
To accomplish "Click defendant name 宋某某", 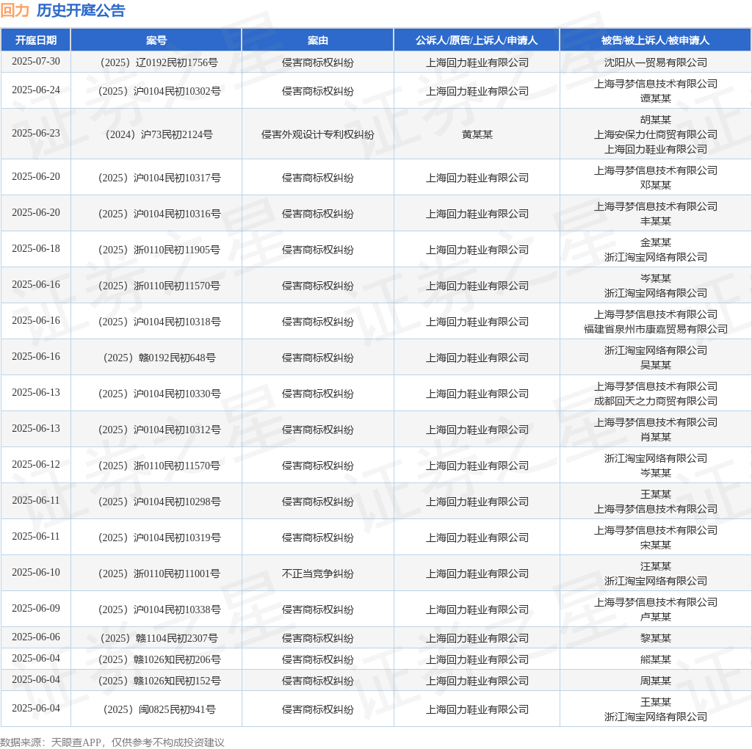I will [x=656, y=545].
